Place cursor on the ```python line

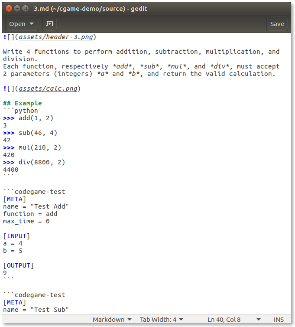(20, 111)
